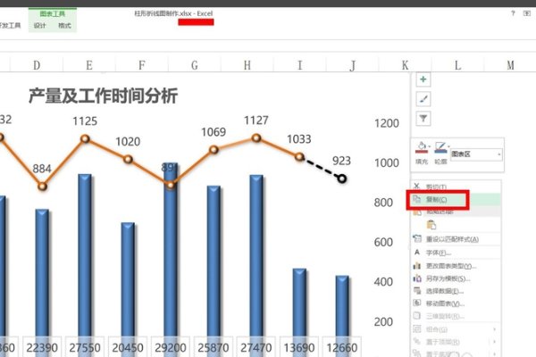The image size is (536, 357).
Task: Click data table value 13690
Action: click(299, 348)
